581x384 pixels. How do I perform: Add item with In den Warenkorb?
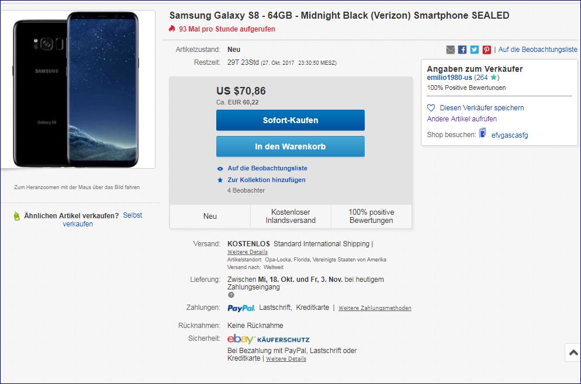pyautogui.click(x=290, y=146)
